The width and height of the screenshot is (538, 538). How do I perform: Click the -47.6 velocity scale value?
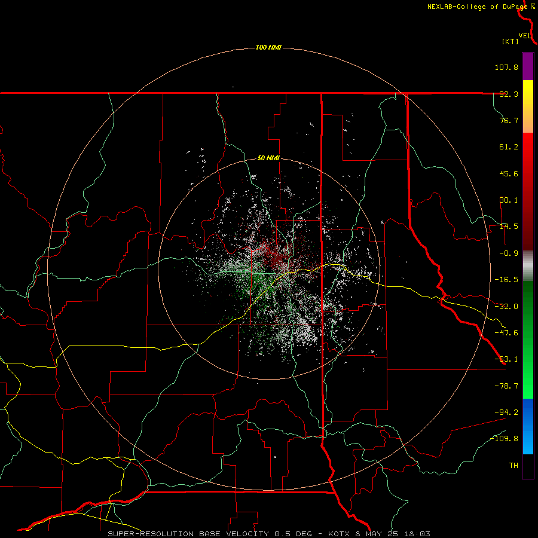coord(506,333)
